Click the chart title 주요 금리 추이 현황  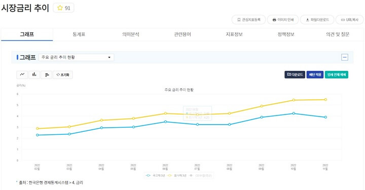[x=179, y=90]
